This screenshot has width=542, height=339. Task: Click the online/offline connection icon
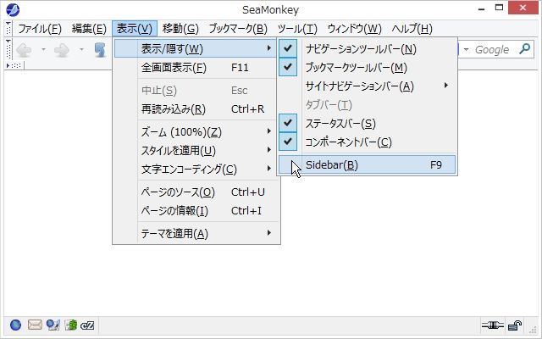493,325
